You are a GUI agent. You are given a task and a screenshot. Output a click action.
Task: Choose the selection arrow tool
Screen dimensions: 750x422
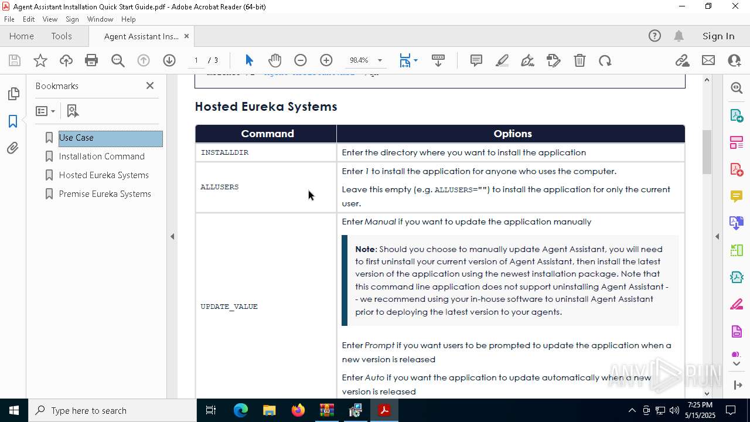(249, 60)
